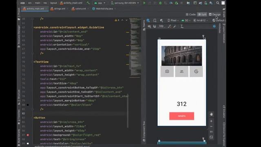
Task: Open the Project tool window sidebar
Action: [19, 13]
